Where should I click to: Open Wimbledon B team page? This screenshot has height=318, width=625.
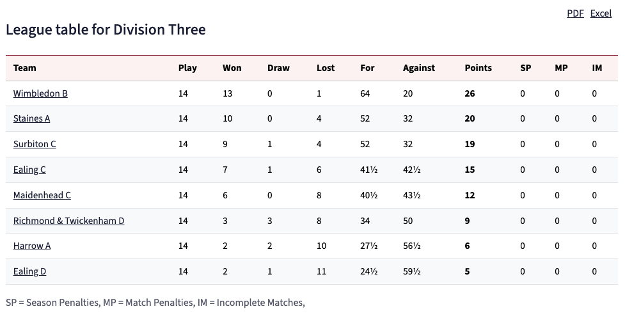[x=40, y=93]
